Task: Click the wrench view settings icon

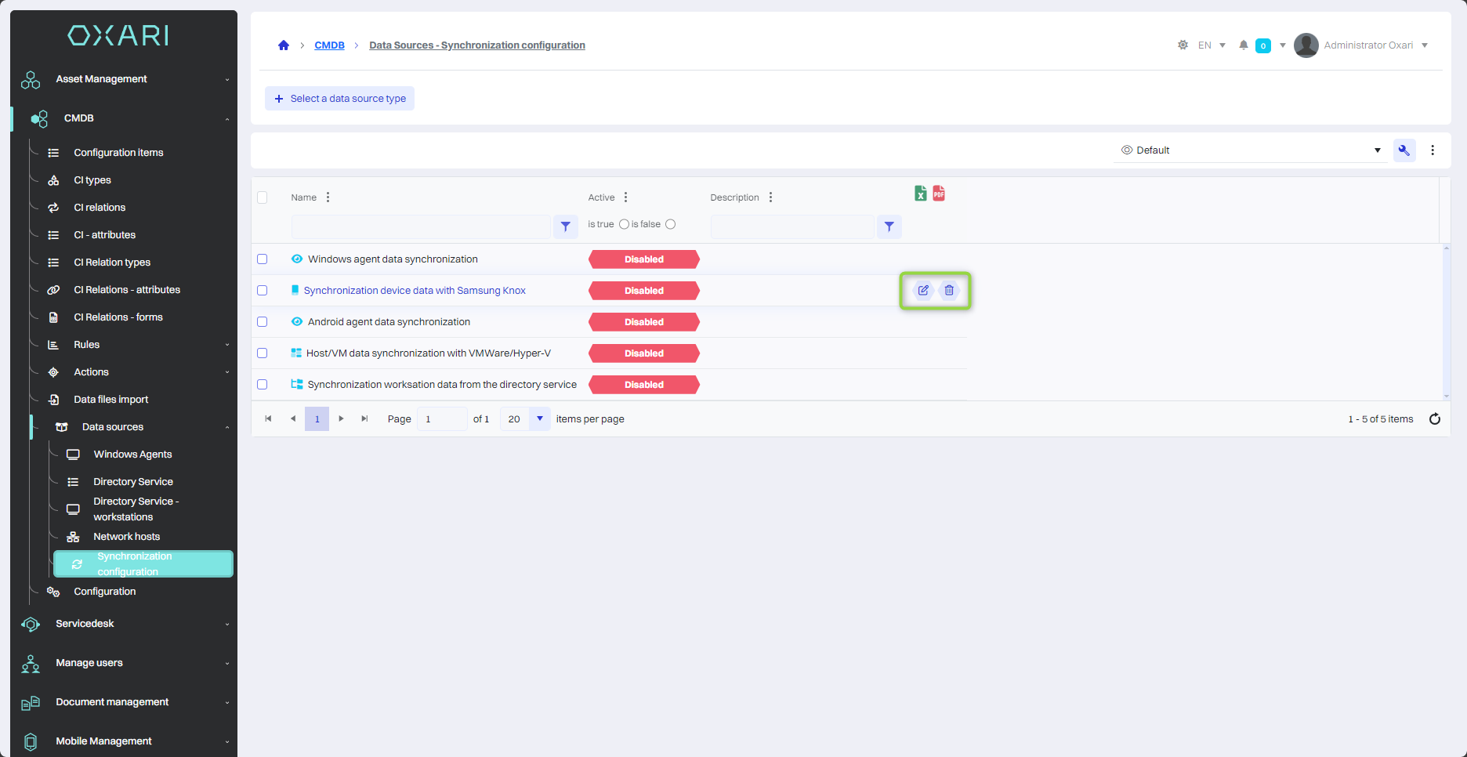Action: [x=1404, y=150]
